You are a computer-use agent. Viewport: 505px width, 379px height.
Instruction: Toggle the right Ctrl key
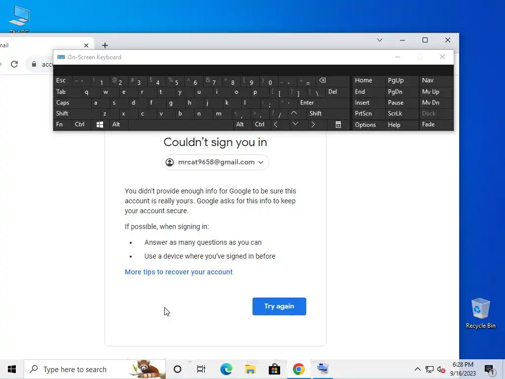261,124
